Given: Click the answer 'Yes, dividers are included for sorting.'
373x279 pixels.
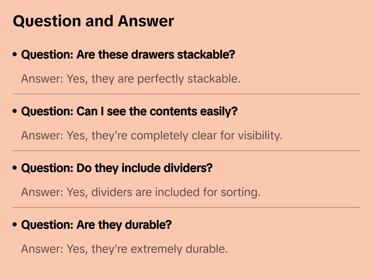Looking at the screenshot, I should (x=141, y=192).
